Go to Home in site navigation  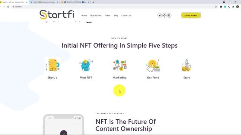[84, 15]
